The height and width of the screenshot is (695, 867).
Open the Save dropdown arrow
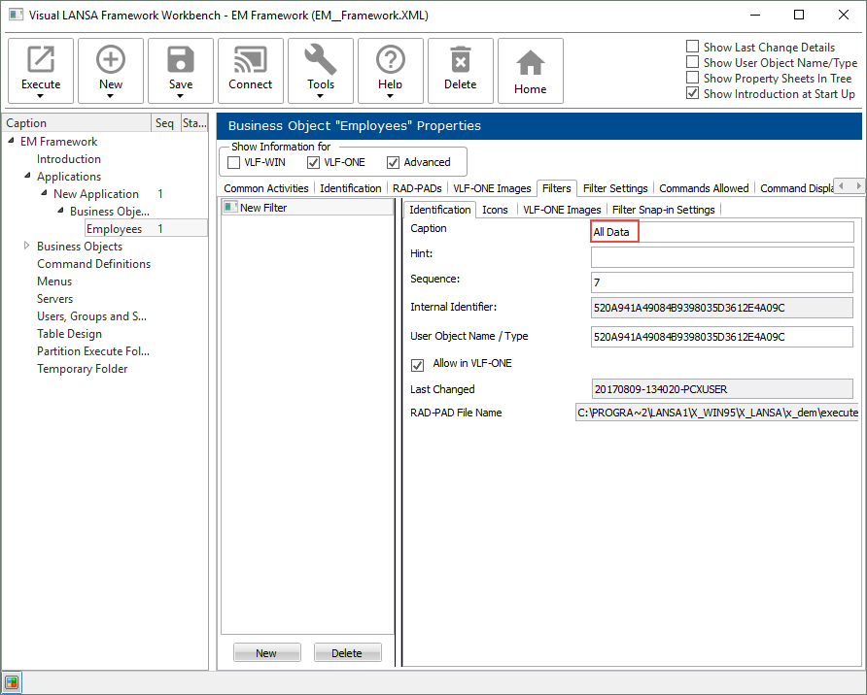tap(180, 96)
